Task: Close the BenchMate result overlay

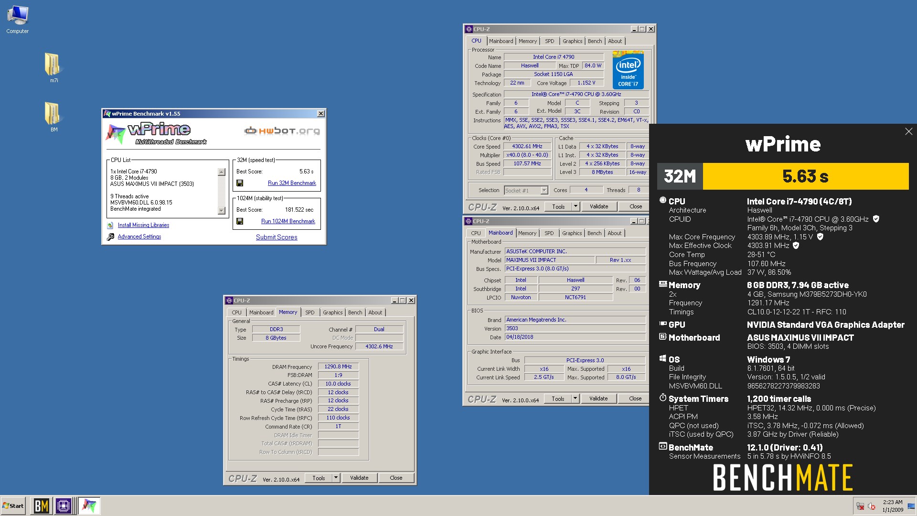Action: tap(908, 131)
